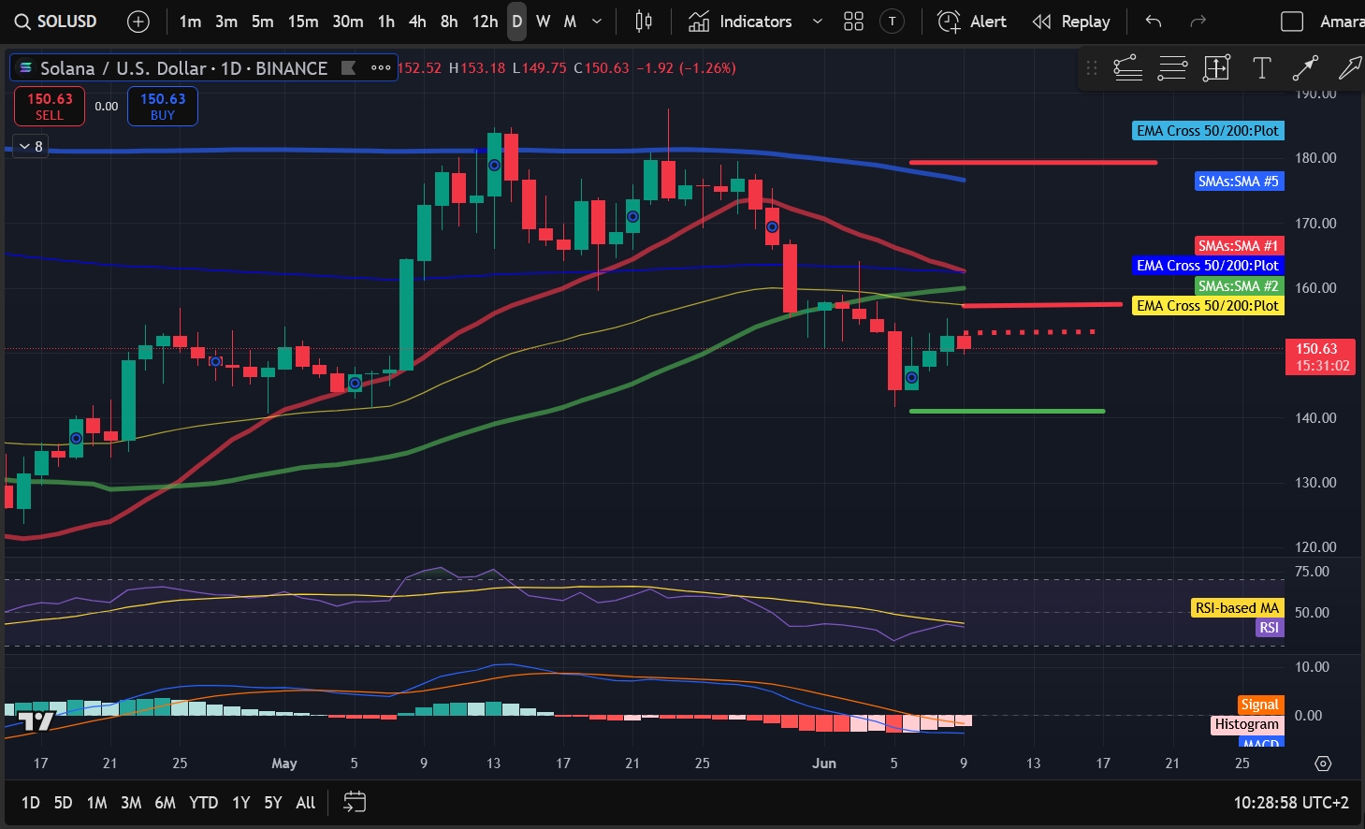Switch chart interval to W weekly
This screenshot has height=829, width=1365.
point(543,22)
